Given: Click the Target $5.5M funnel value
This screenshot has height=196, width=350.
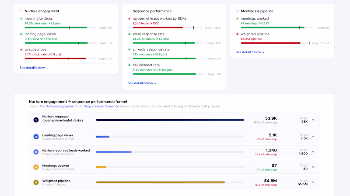Looking at the screenshot, I should pyautogui.click(x=303, y=184).
